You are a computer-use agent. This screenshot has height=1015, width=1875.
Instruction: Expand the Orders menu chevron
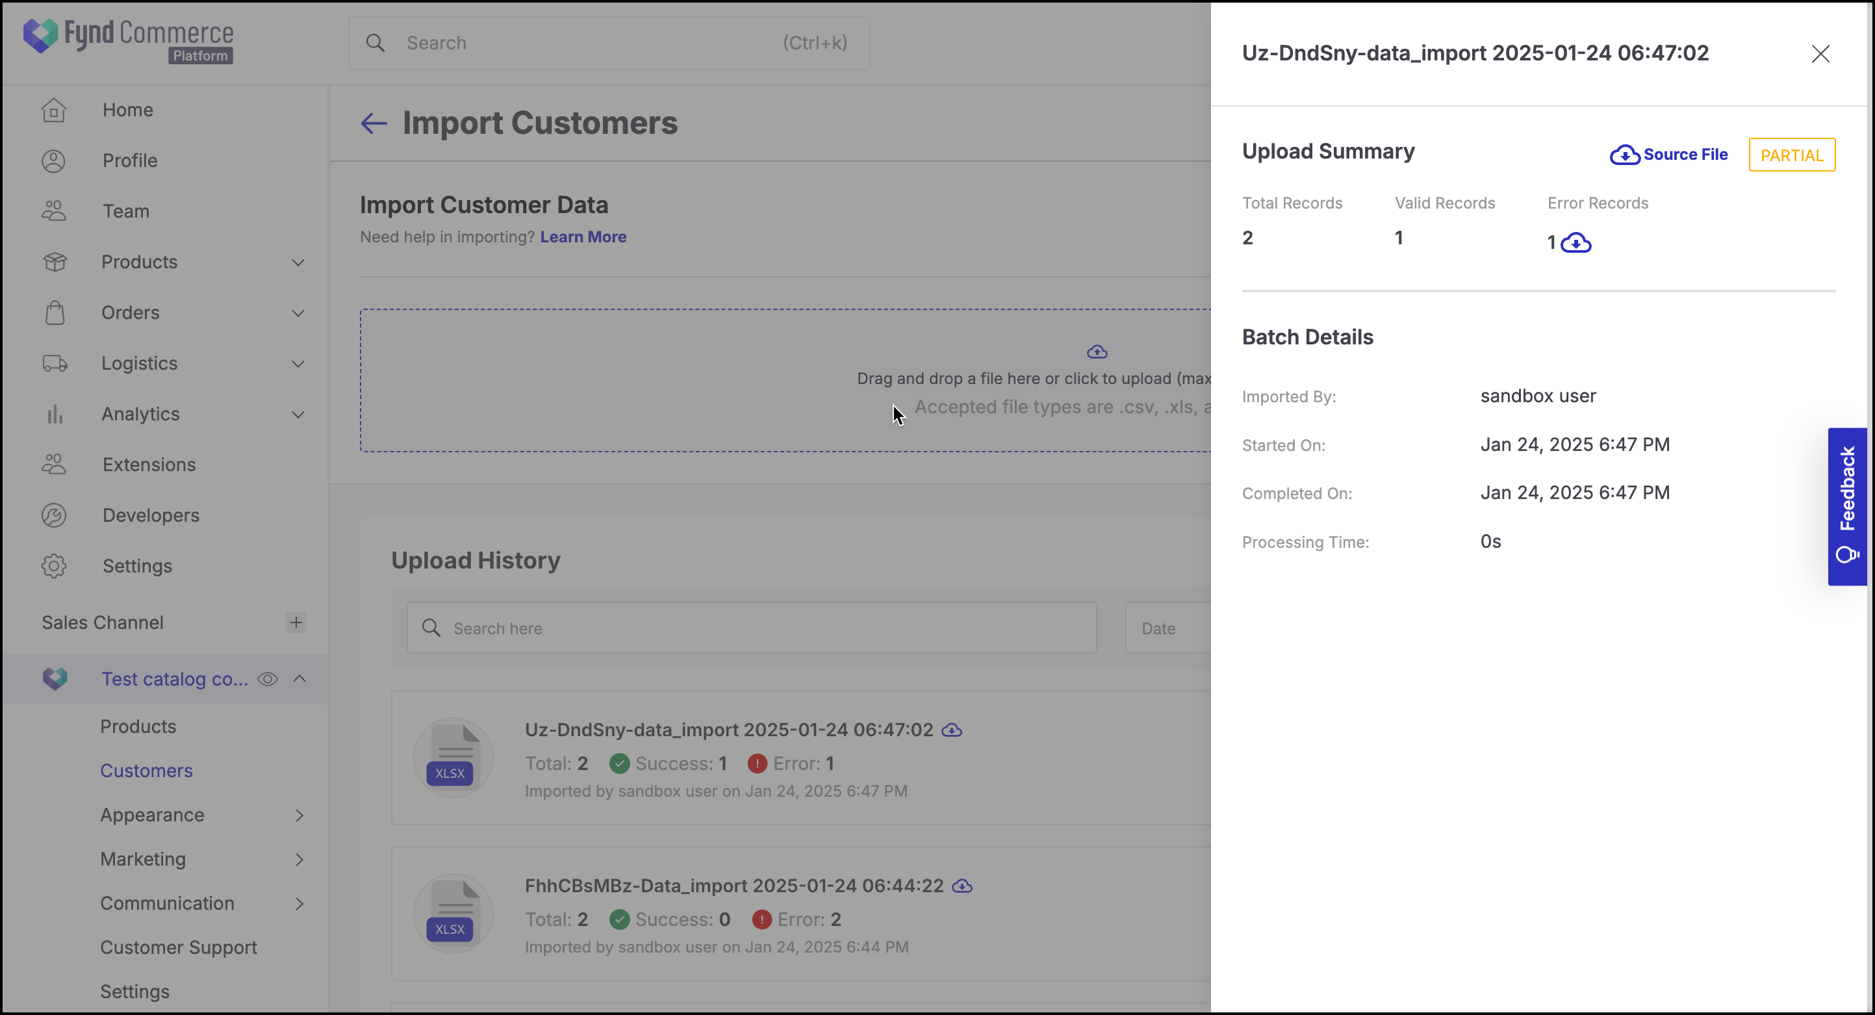298,313
